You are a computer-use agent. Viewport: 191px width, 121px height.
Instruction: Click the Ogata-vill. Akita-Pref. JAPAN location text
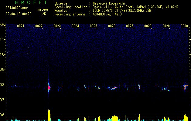click(x=135, y=7)
